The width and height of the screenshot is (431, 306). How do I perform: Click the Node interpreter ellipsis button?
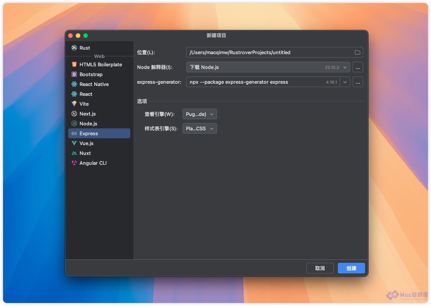coord(358,67)
